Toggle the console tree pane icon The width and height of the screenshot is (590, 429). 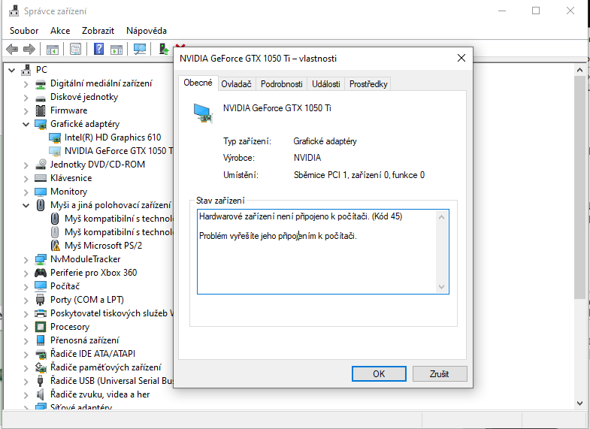coord(53,50)
